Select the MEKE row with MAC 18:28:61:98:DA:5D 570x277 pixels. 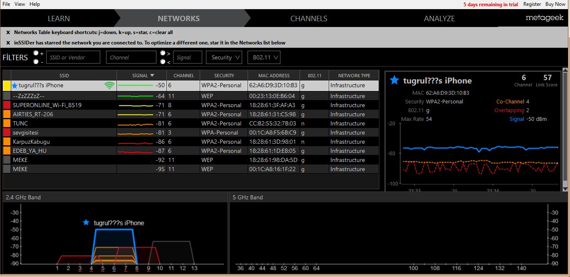[x=191, y=160]
